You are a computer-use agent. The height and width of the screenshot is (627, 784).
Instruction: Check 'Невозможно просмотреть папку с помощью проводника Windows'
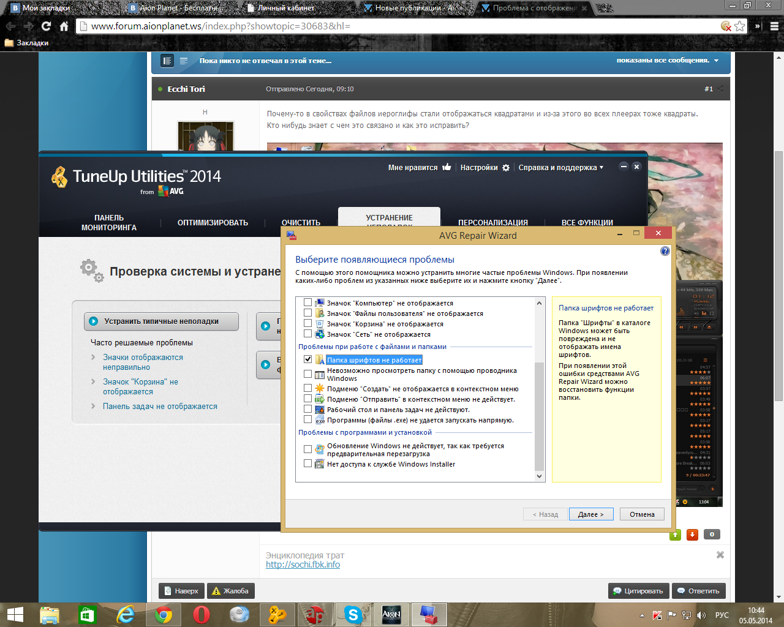pos(307,374)
